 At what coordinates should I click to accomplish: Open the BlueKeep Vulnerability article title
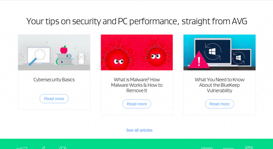[x=219, y=85]
